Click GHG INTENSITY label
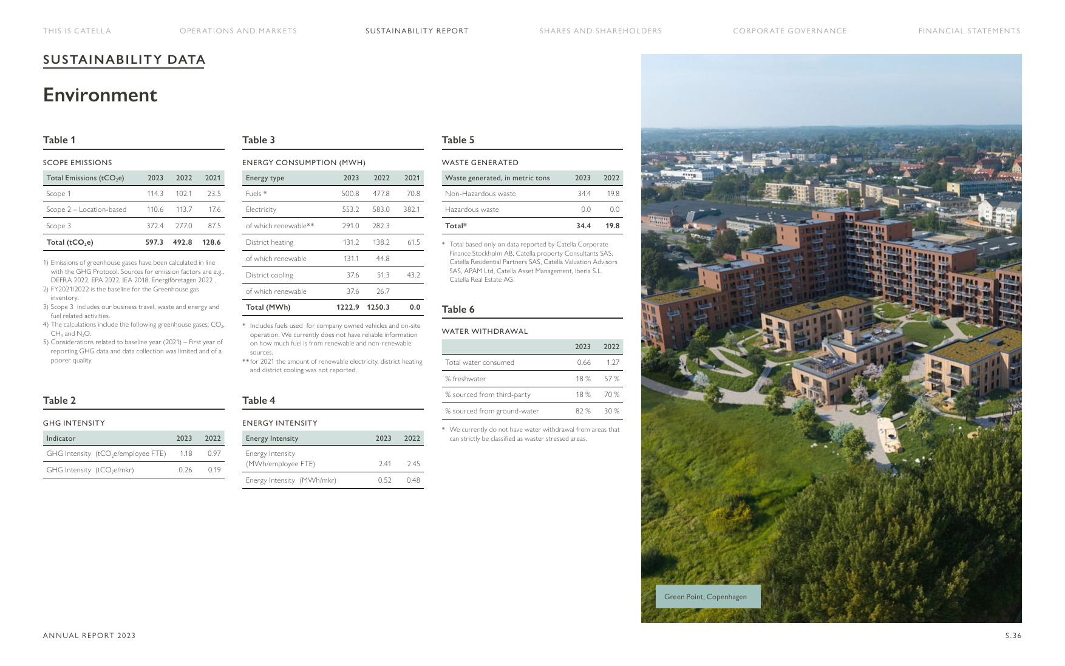Viewport: 1065px width, 666px height. click(74, 423)
